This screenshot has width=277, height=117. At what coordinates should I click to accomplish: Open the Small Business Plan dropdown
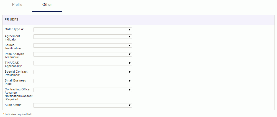pos(83,81)
